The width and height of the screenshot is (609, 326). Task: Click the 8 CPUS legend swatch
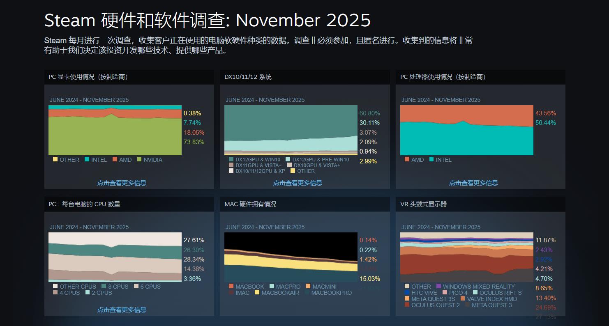(104, 287)
